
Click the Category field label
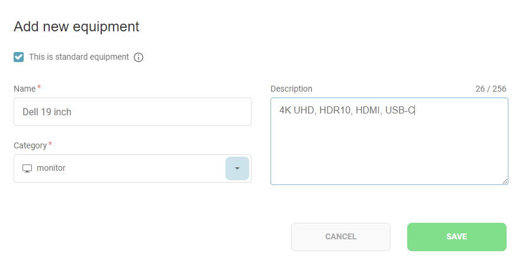pos(30,145)
